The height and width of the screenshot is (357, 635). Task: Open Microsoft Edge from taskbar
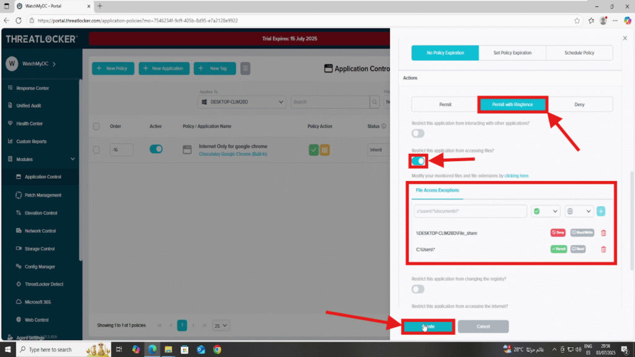click(x=153, y=350)
